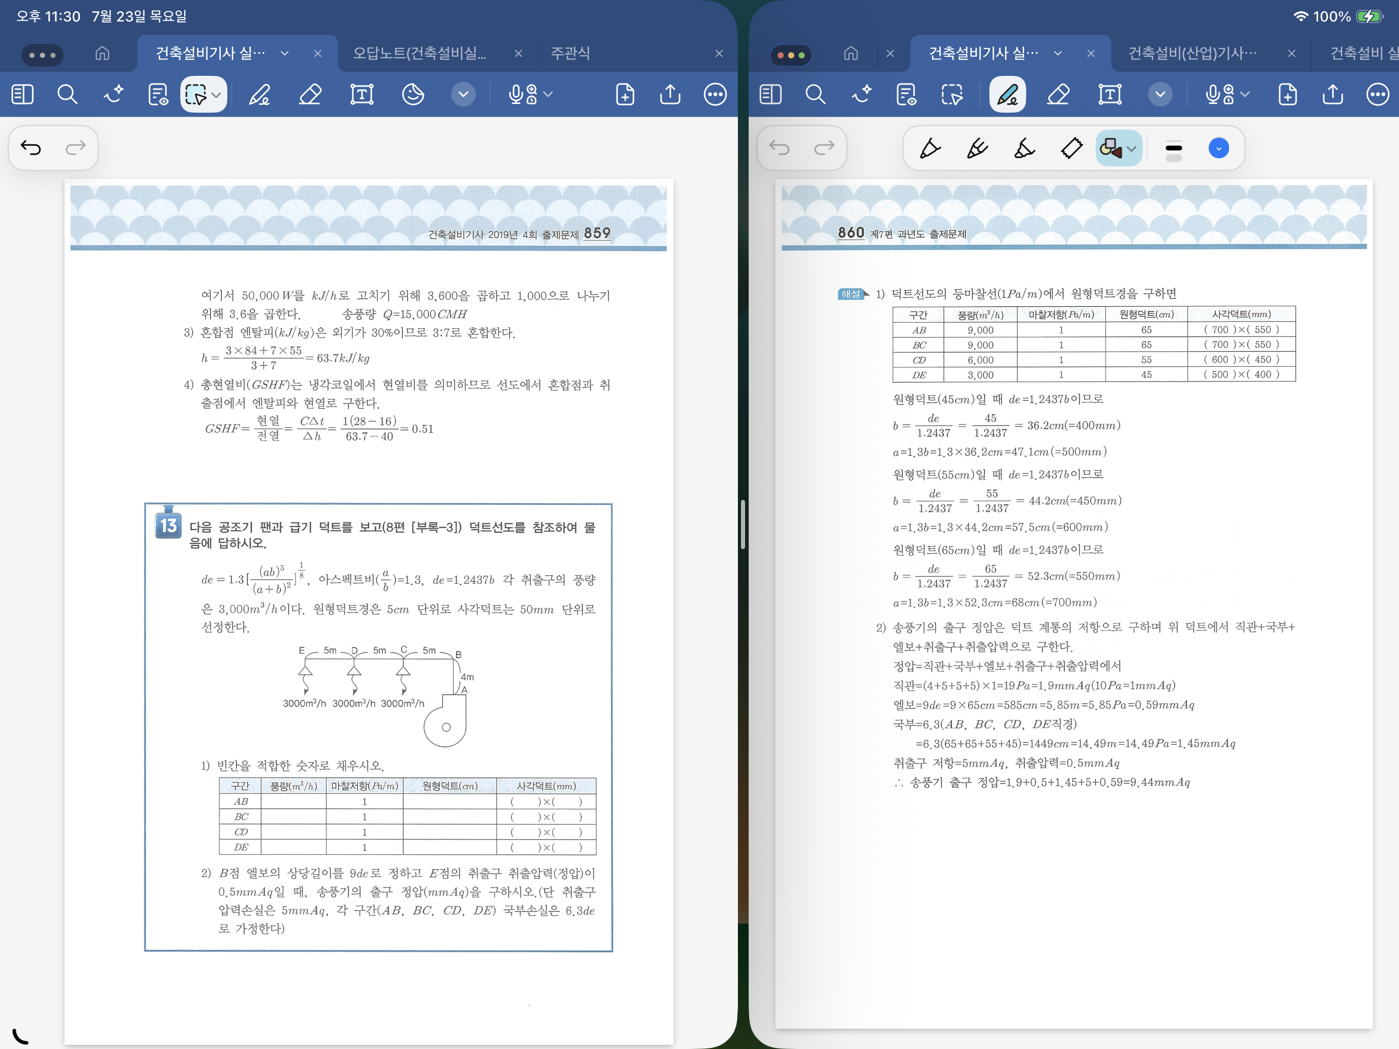Switch to the 오답노트 tab
The height and width of the screenshot is (1049, 1399).
click(419, 53)
